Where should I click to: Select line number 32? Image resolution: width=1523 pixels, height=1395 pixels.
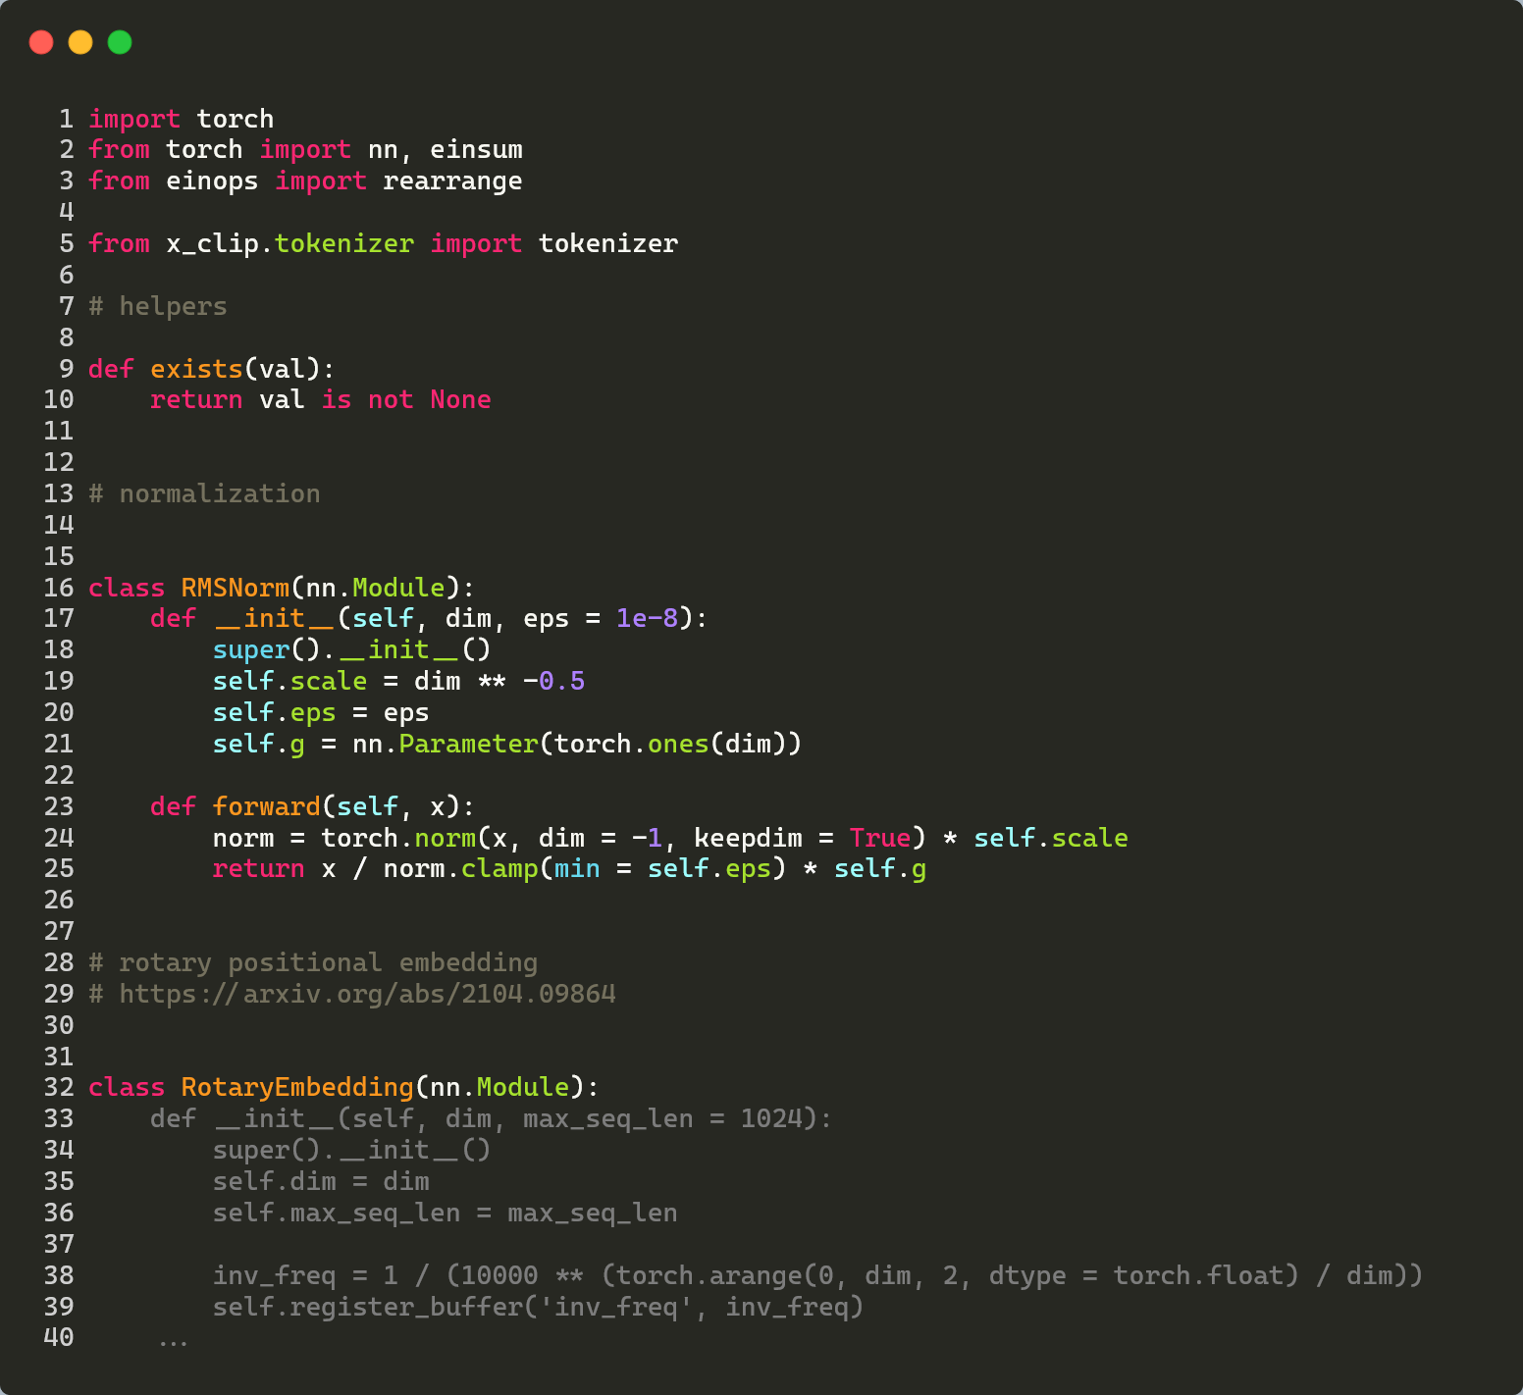click(58, 1087)
